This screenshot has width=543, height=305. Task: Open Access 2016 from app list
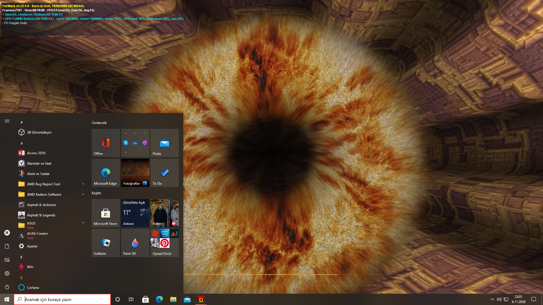point(36,153)
